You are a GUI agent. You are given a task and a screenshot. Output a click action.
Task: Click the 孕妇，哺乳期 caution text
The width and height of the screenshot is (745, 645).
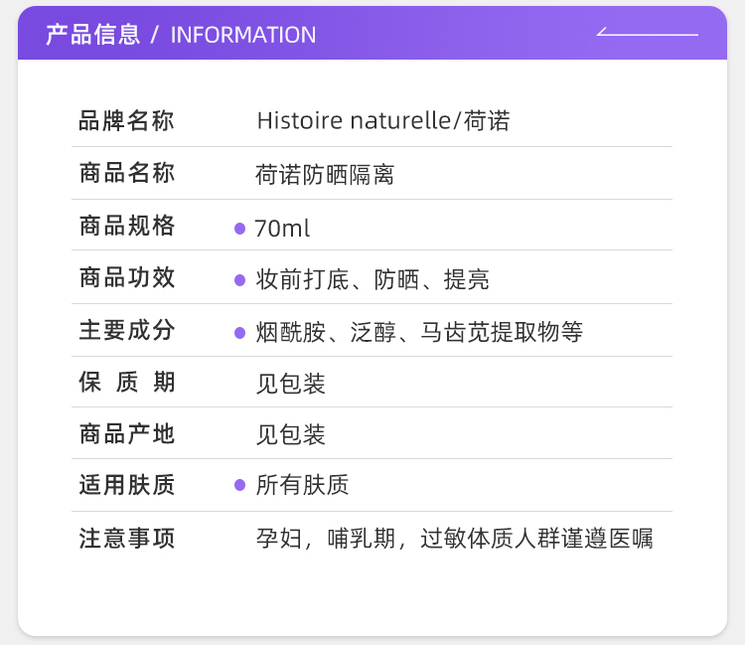pos(328,540)
